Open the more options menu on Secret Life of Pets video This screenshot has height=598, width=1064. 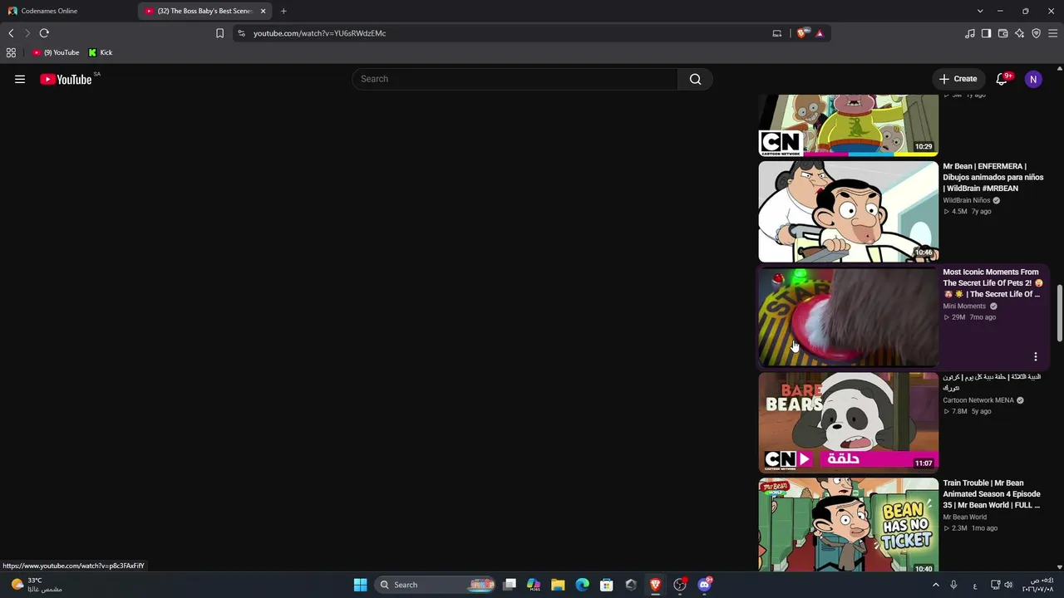1035,356
